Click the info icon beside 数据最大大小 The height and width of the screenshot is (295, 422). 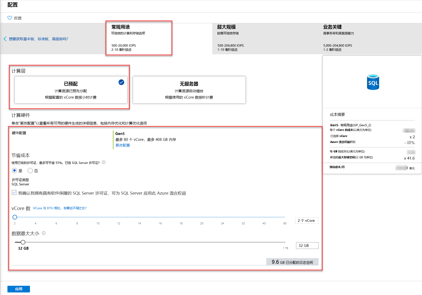[44, 233]
